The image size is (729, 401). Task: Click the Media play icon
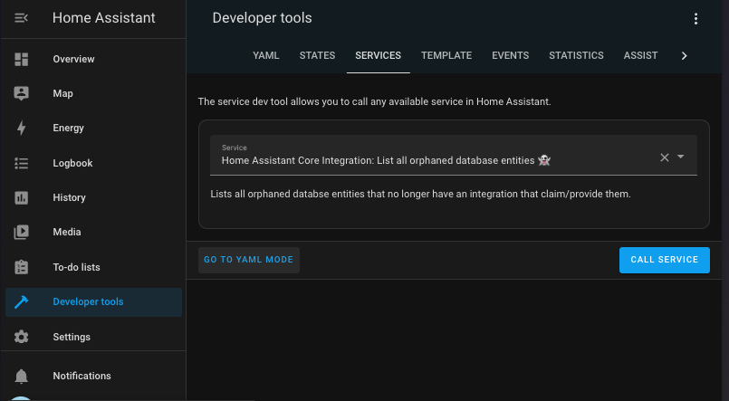coord(22,233)
